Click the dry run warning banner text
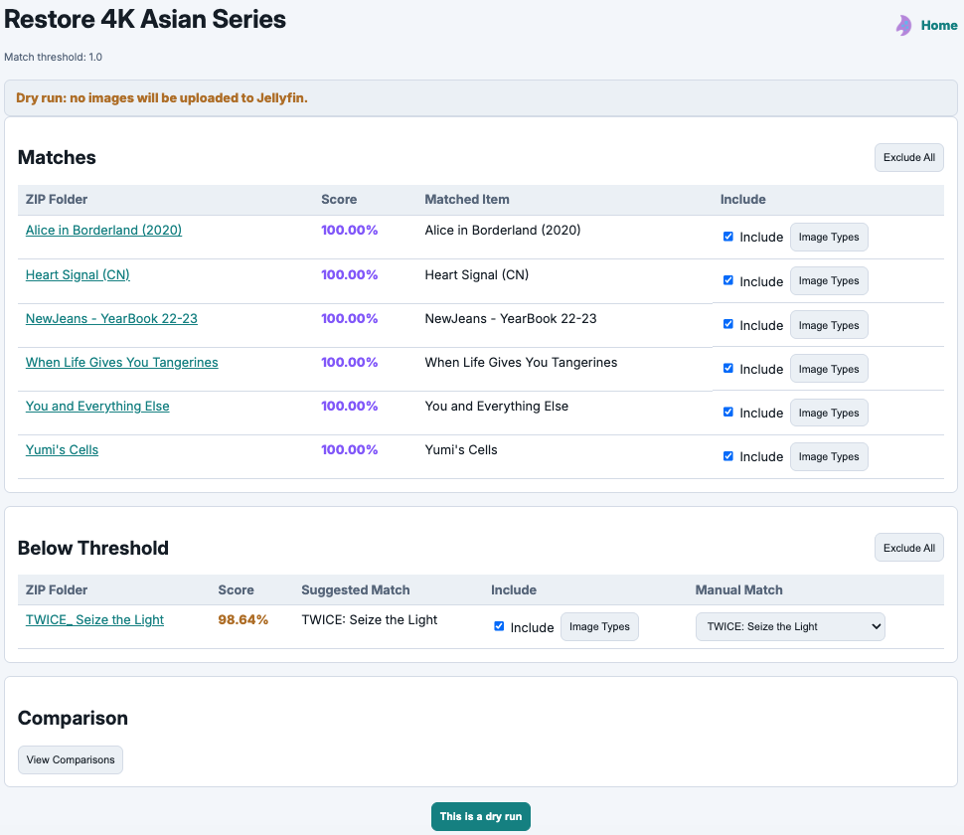 [162, 97]
